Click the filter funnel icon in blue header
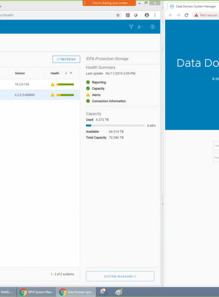The height and width of the screenshot is (297, 219). pyautogui.click(x=131, y=27)
